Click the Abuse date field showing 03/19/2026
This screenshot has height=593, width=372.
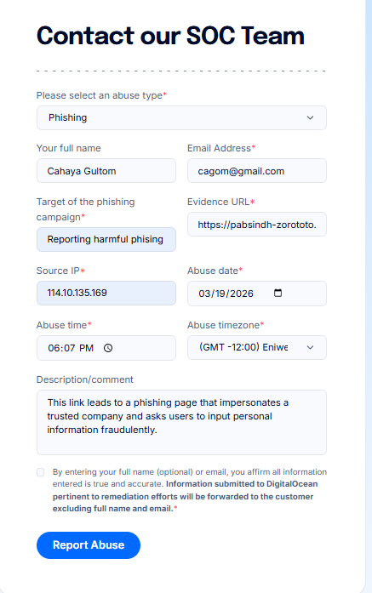tap(257, 294)
